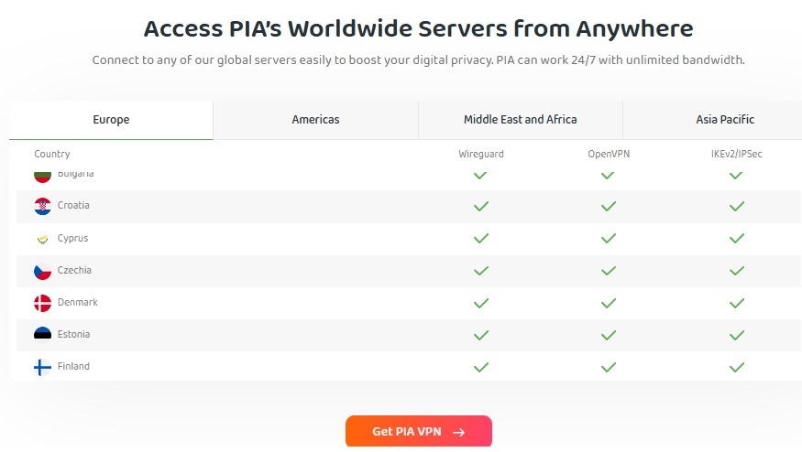
Task: Click Cyprus's Wireguard checkmark
Action: pyautogui.click(x=481, y=239)
